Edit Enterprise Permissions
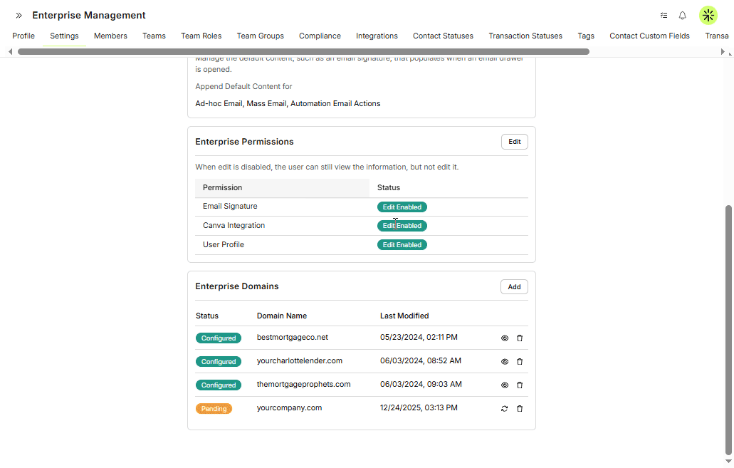This screenshot has height=468, width=734. [x=514, y=142]
